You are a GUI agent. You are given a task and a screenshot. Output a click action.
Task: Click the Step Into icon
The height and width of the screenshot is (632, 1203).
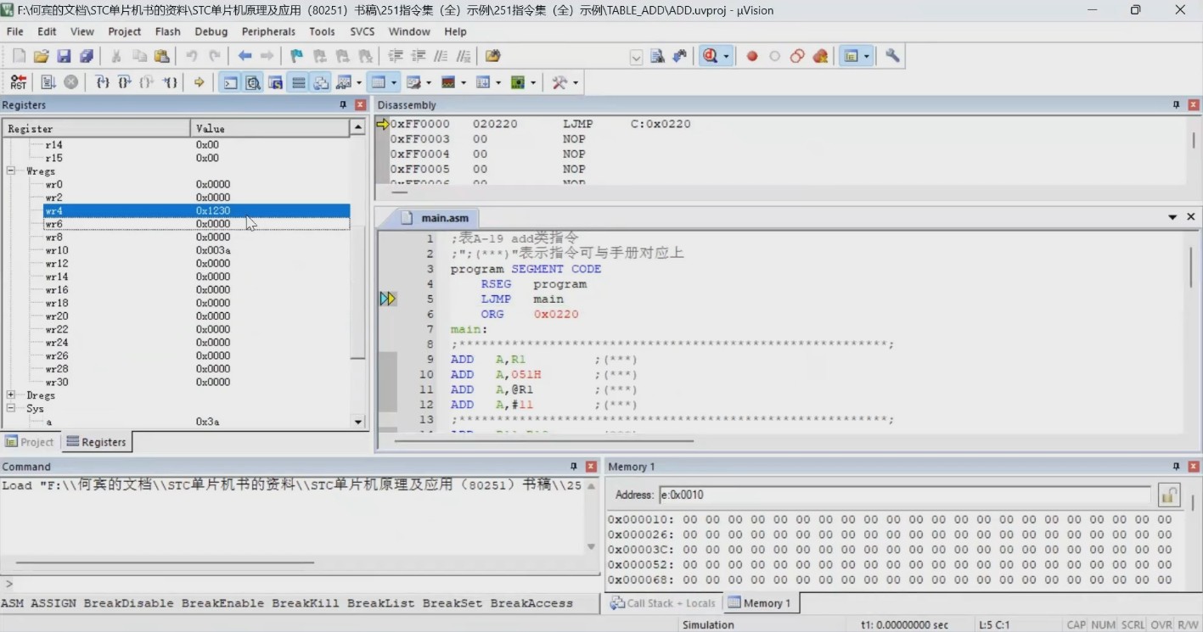(103, 82)
